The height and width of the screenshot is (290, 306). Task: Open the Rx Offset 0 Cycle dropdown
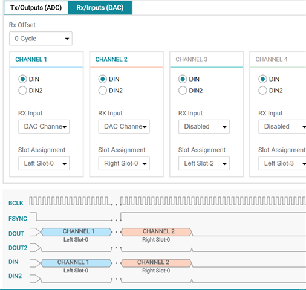[x=41, y=39]
